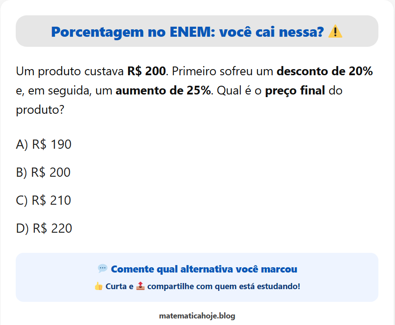Viewport: 395px width, 325px height.
Task: Click "Comente qual alternativa você marcou"
Action: tap(204, 269)
